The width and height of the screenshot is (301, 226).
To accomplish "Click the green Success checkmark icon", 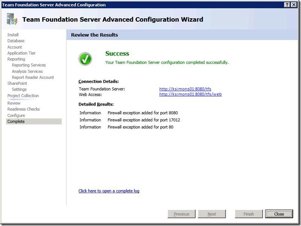I will pyautogui.click(x=85, y=59).
